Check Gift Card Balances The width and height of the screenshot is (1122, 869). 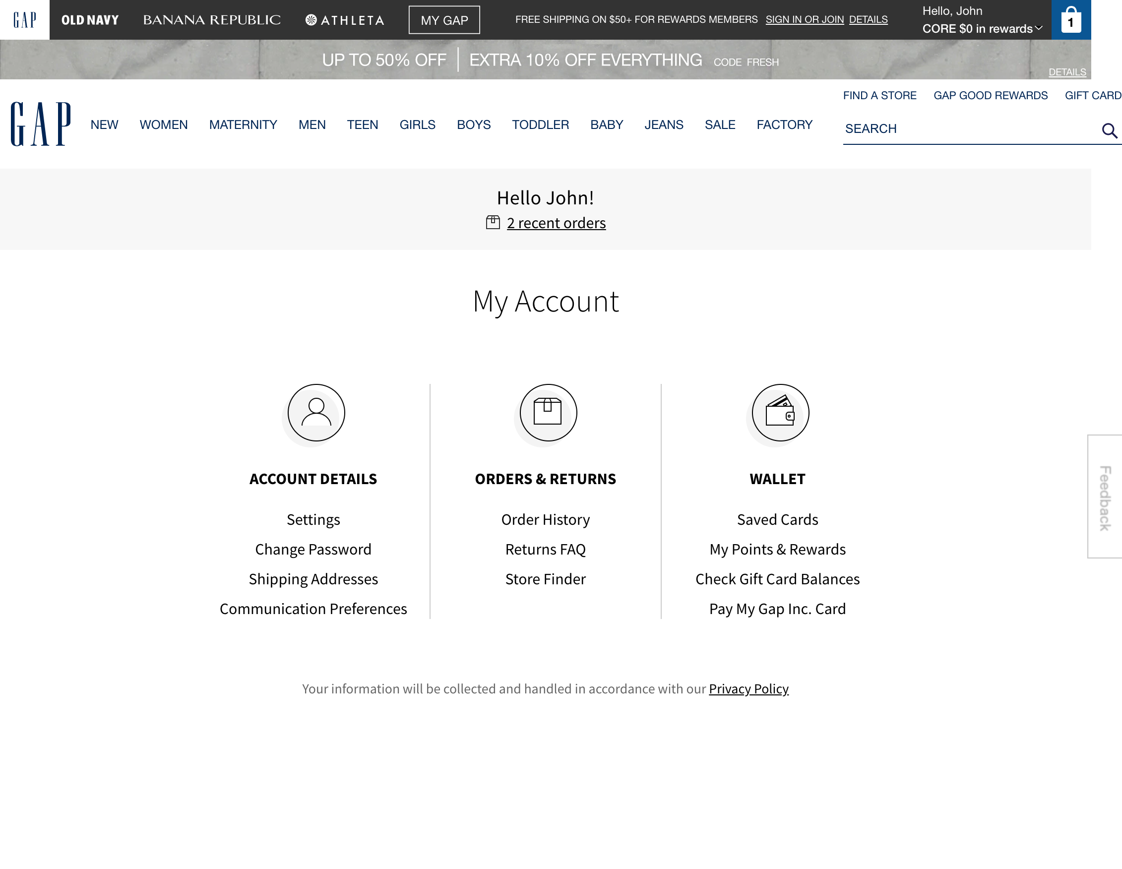point(777,579)
